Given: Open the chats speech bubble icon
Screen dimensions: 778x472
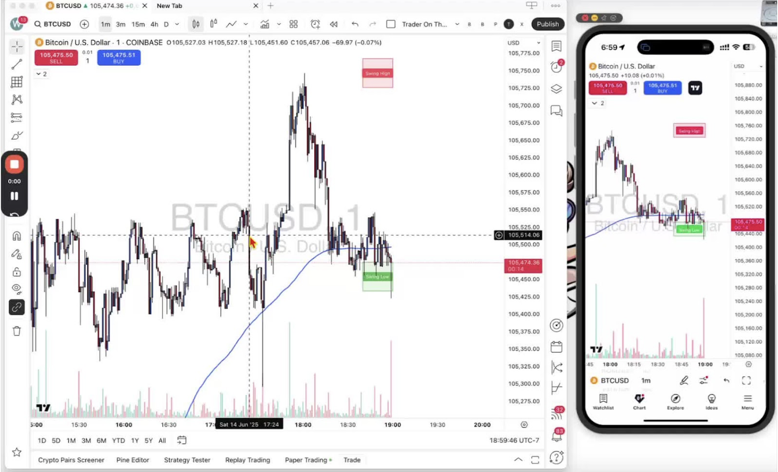Looking at the screenshot, I should coord(557,111).
